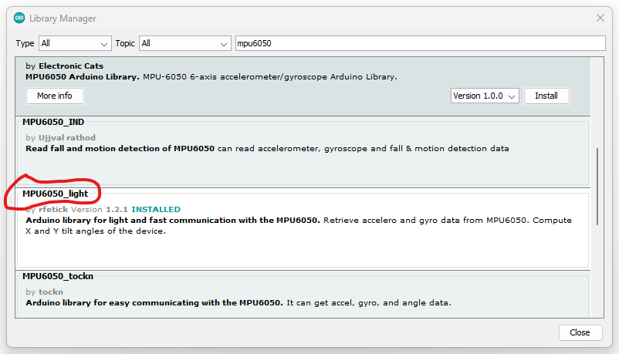Select the MPU6050_tockn library title
This screenshot has width=619, height=354.
click(58, 275)
